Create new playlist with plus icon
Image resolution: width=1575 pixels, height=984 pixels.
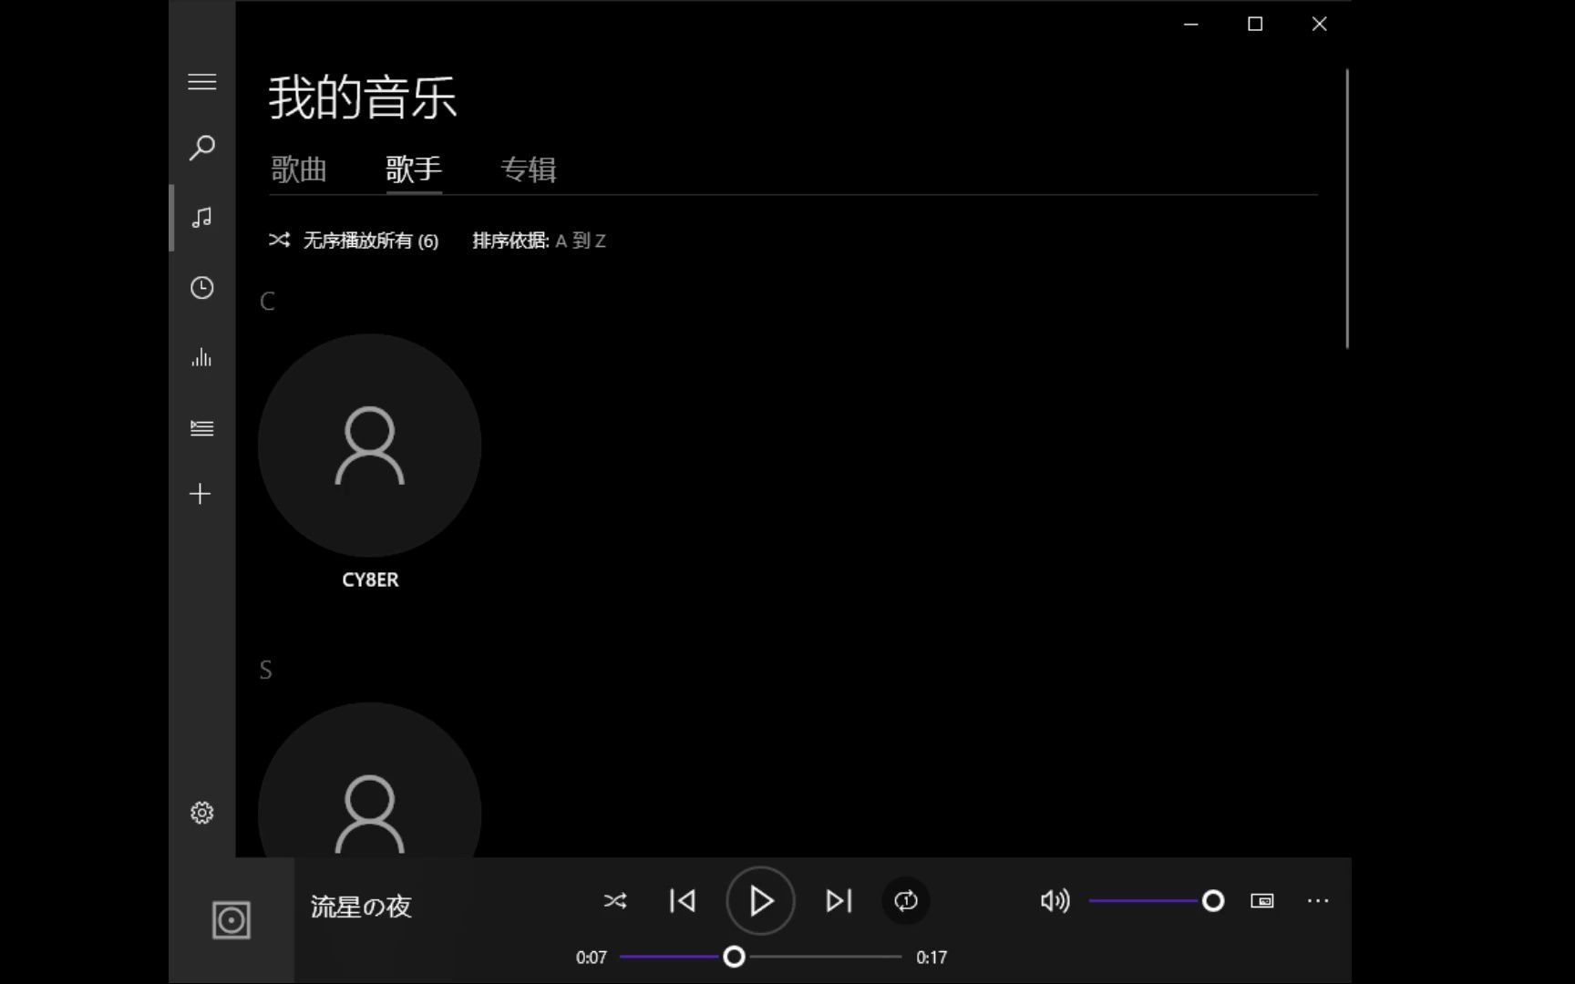[x=201, y=494]
